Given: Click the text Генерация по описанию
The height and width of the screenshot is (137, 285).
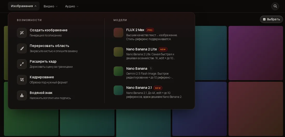Looking at the screenshot, I should (46, 35).
